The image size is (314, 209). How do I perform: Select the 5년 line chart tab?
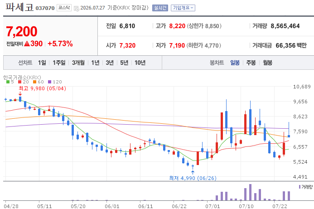pyautogui.click(x=124, y=63)
